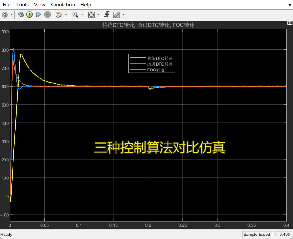Expand the zoom tool dropdown arrow
Viewport: 293px width, 239px height.
click(x=82, y=14)
